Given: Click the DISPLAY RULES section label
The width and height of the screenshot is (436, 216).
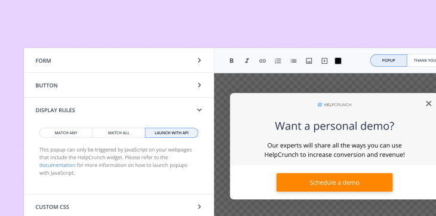Looking at the screenshot, I should pos(55,110).
